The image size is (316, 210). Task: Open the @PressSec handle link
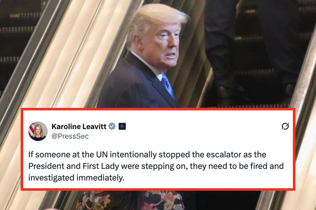(70, 136)
